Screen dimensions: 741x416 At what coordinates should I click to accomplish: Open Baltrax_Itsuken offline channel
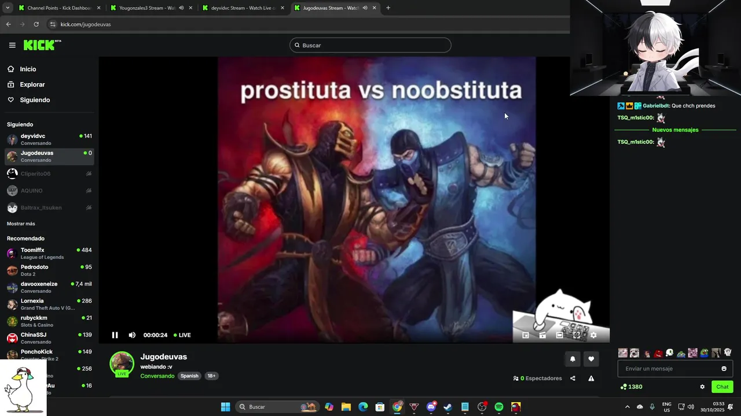(49, 207)
